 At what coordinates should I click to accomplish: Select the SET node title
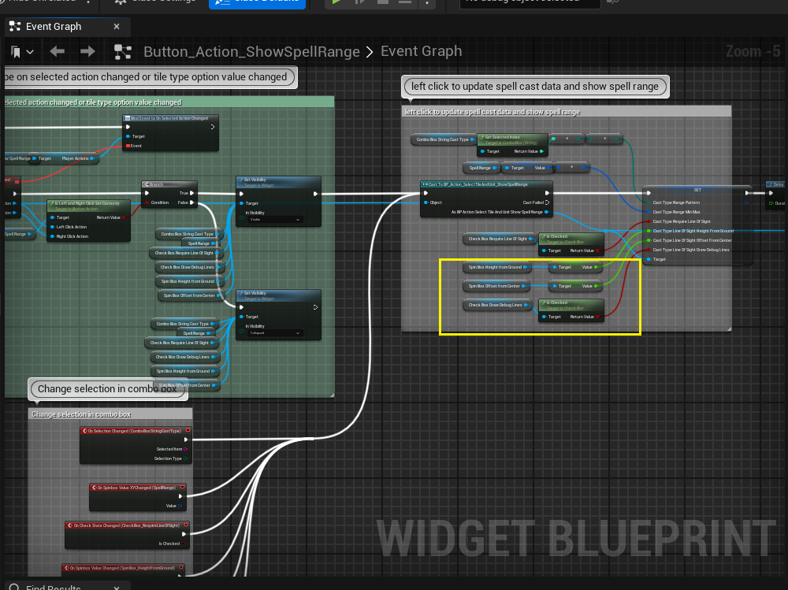[x=697, y=190]
